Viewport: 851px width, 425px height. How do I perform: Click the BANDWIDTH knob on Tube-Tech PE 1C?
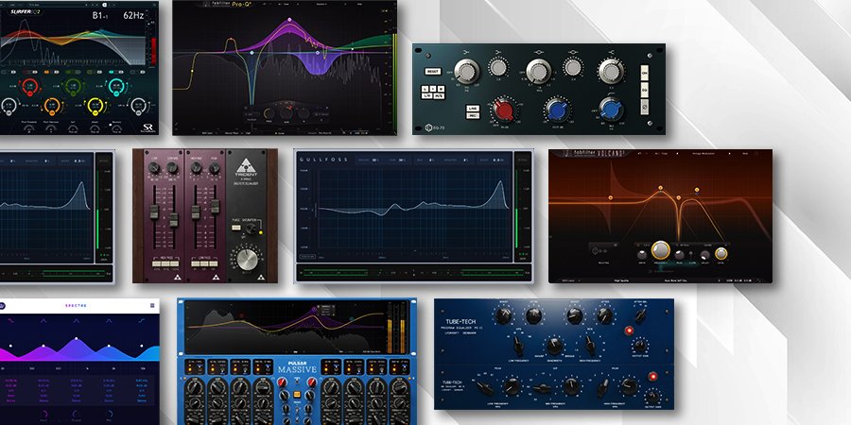coord(554,345)
